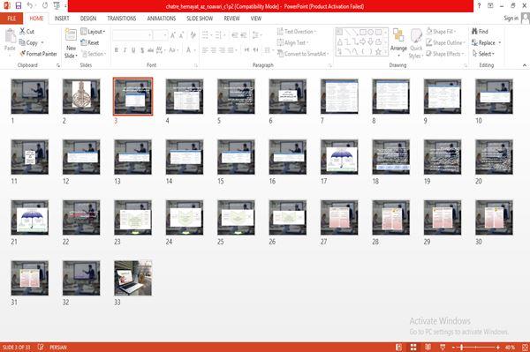Click the Cut command
The image size is (530, 352).
point(26,32)
